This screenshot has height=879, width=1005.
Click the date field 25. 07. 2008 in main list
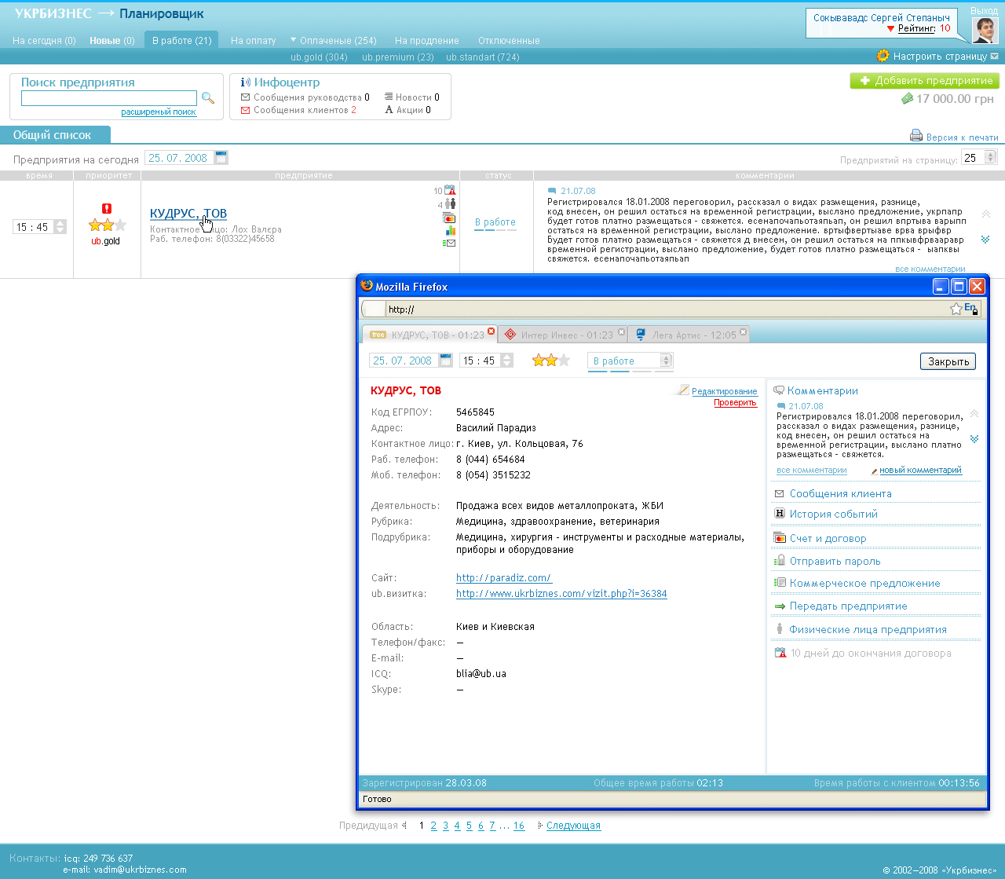click(178, 158)
